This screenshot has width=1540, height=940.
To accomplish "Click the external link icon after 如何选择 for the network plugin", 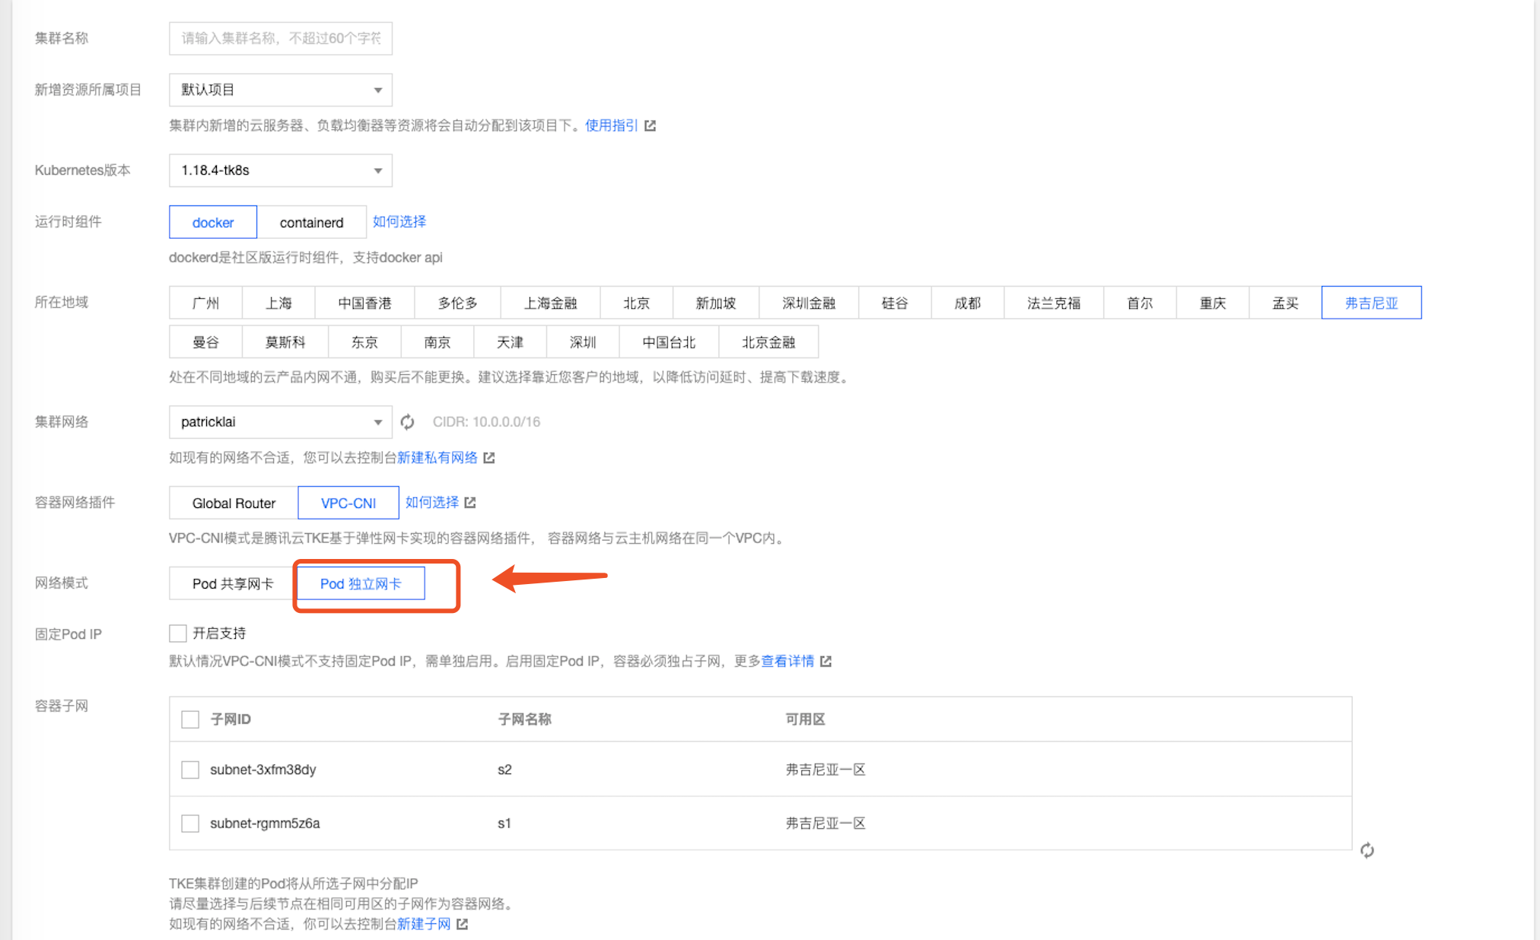I will pyautogui.click(x=470, y=503).
